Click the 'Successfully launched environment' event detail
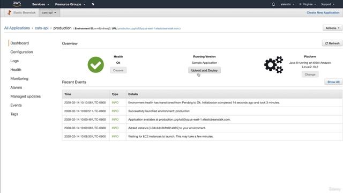 tap(159, 111)
